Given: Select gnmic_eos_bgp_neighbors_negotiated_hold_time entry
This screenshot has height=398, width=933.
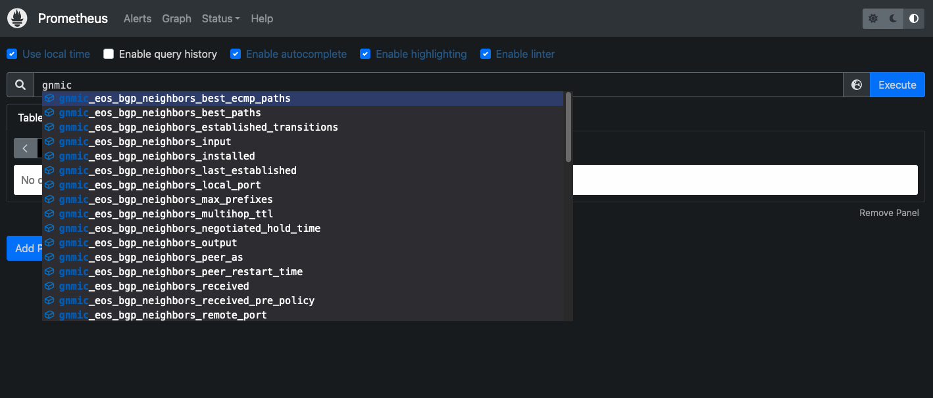Looking at the screenshot, I should [x=303, y=229].
